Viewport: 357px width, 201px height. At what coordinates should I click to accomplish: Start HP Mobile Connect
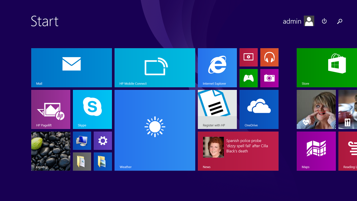(155, 68)
